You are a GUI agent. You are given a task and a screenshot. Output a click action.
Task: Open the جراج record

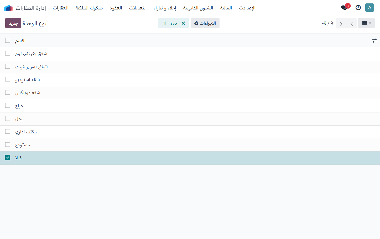[x=19, y=106]
